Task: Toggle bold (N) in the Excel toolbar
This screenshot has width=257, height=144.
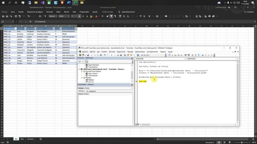Action: point(80,16)
